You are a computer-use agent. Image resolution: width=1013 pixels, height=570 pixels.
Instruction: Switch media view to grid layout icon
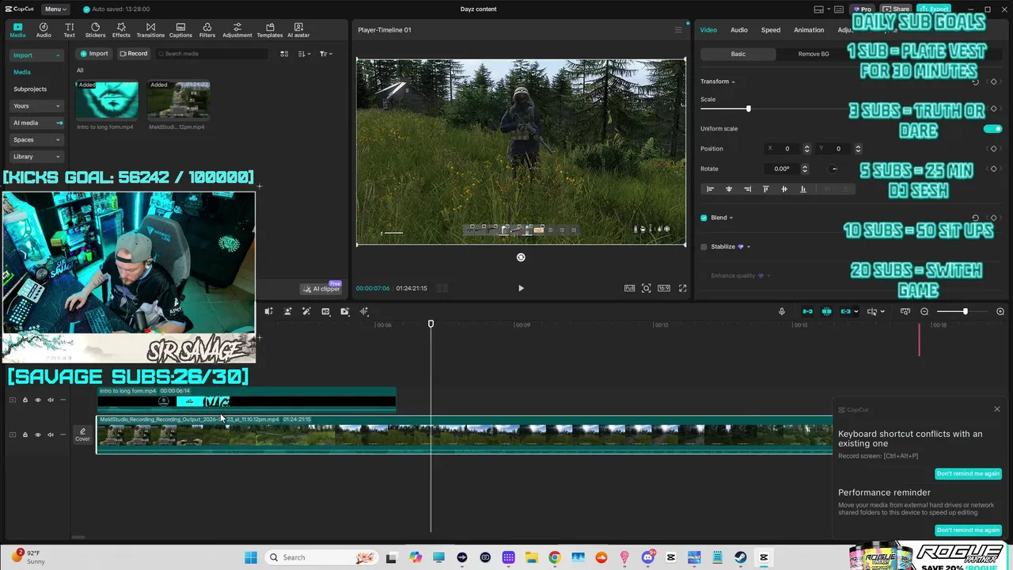(285, 54)
